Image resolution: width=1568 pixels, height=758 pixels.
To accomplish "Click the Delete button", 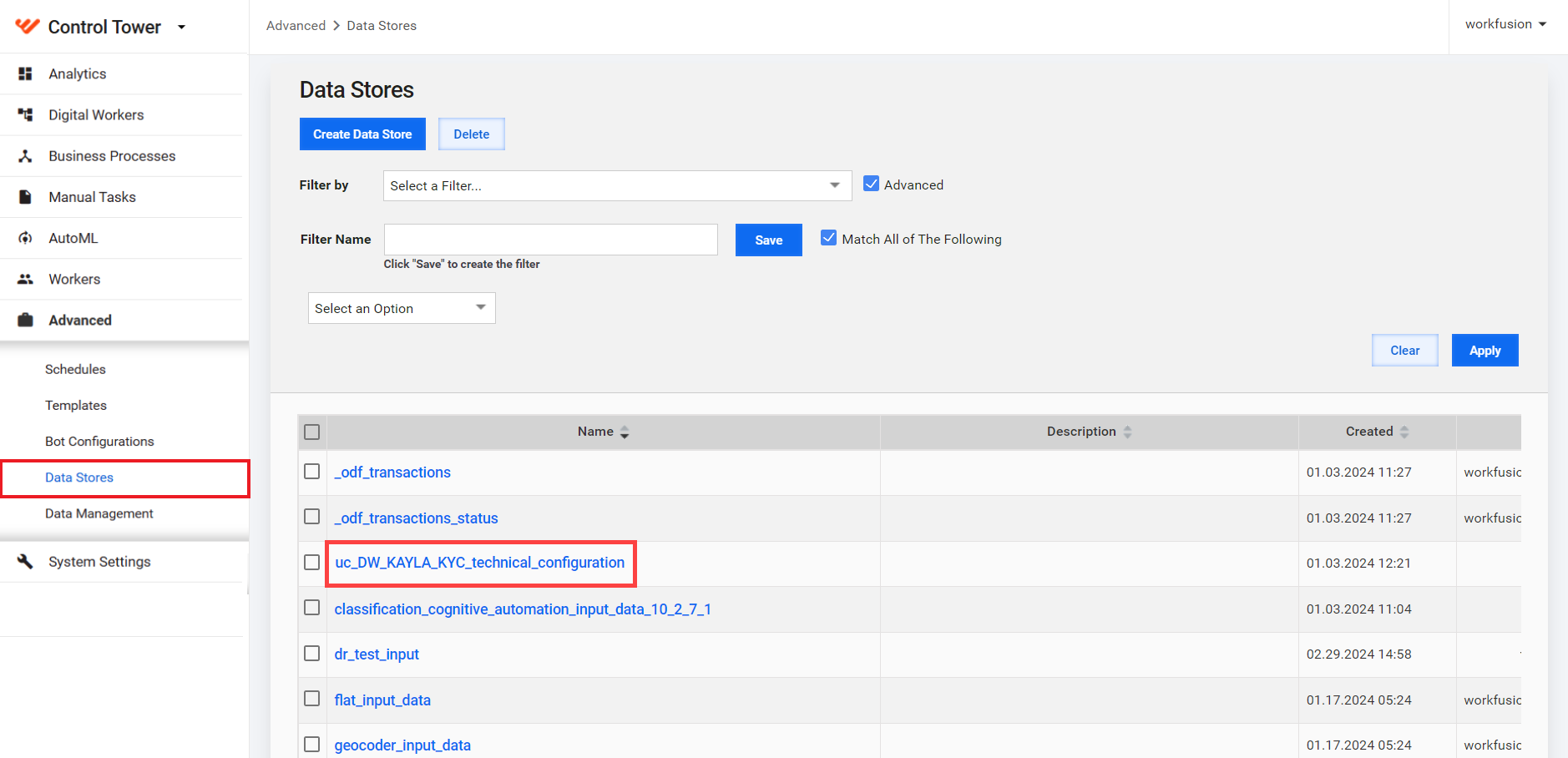I will (x=472, y=134).
